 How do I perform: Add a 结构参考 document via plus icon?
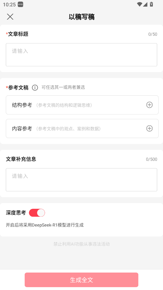coord(149,105)
